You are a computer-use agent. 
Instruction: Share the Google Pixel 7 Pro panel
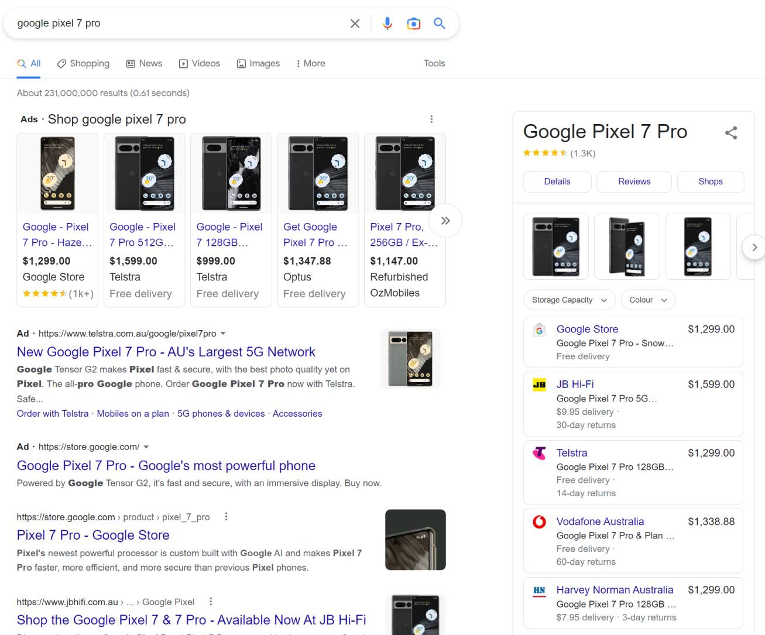click(731, 133)
